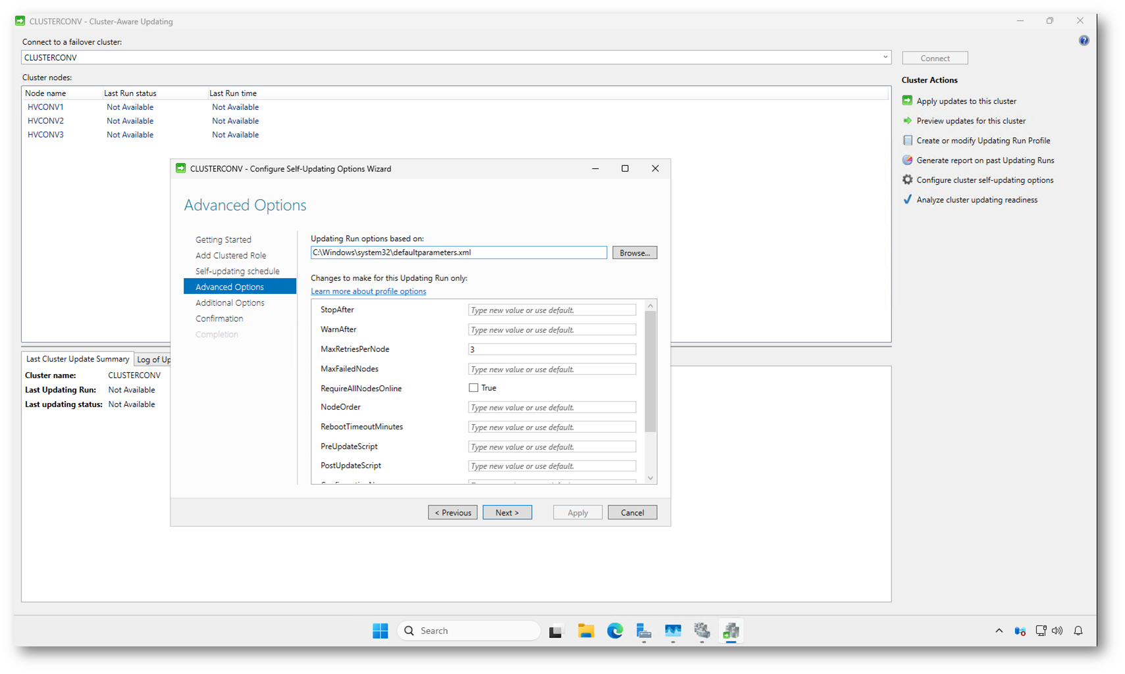Click Analyze cluster updating readiness checkmark icon
Viewport: 1125px width, 674px height.
[x=907, y=199]
